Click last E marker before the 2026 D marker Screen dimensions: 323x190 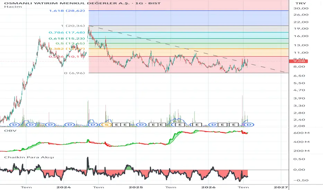(197, 125)
